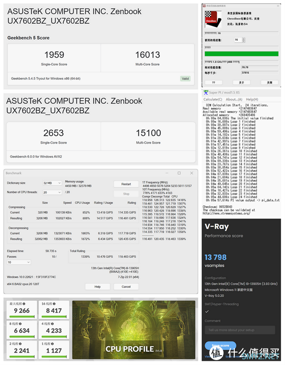
Task: Click 4 线程 score 4 233
Action: (x=54, y=331)
